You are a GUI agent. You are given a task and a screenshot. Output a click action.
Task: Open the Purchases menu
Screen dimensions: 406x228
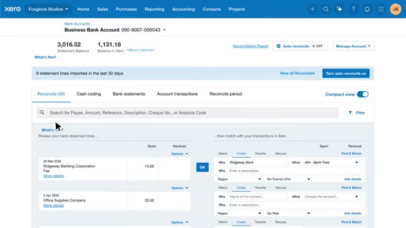(126, 9)
